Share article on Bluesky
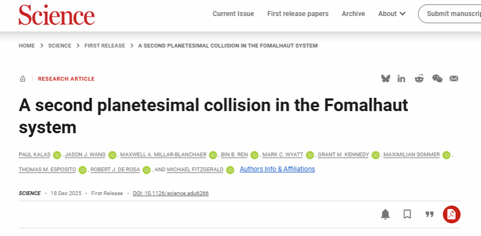The image size is (481, 236). (x=385, y=78)
